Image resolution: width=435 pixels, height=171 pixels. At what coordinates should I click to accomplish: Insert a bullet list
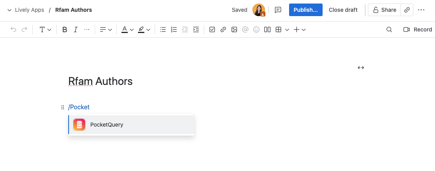163,29
